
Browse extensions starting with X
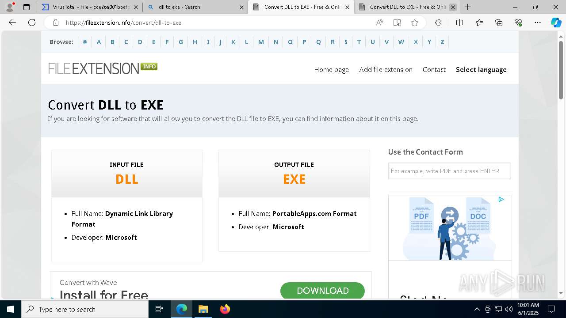pos(416,42)
